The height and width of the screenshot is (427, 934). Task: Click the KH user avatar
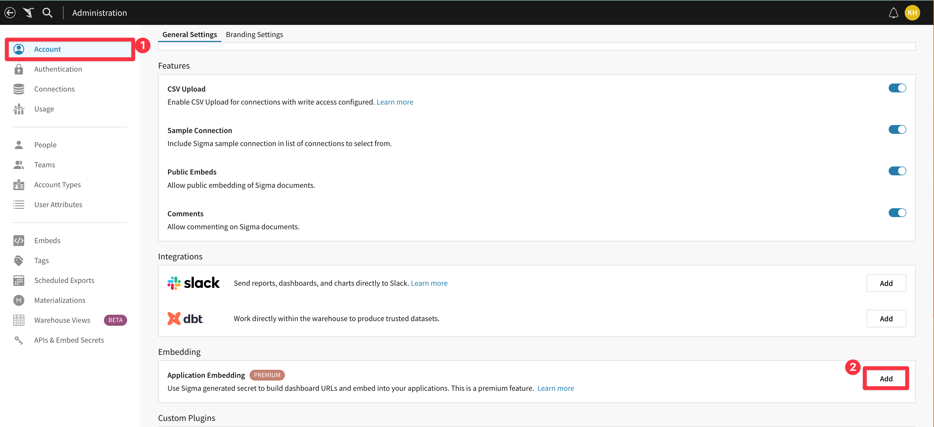(x=913, y=13)
